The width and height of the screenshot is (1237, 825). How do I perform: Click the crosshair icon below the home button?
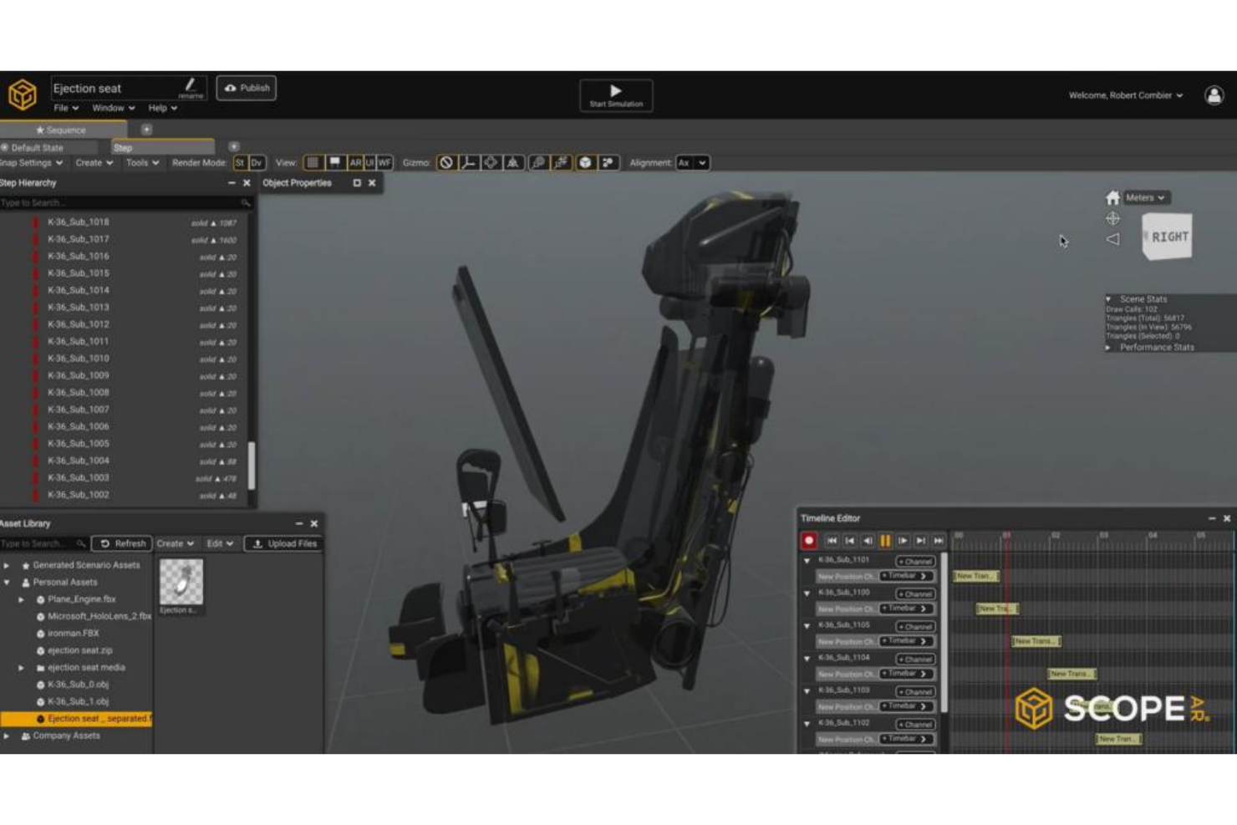coord(1113,219)
